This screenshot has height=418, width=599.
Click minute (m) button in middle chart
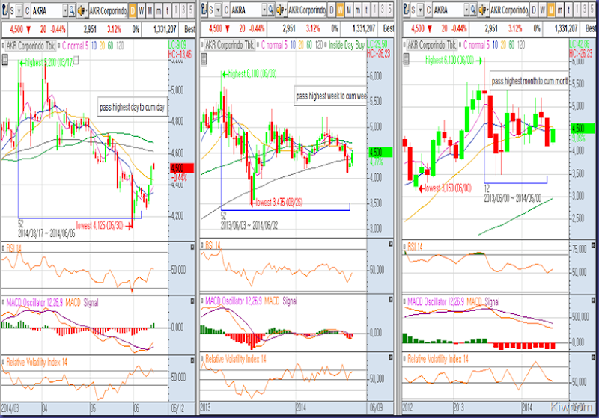358,10
